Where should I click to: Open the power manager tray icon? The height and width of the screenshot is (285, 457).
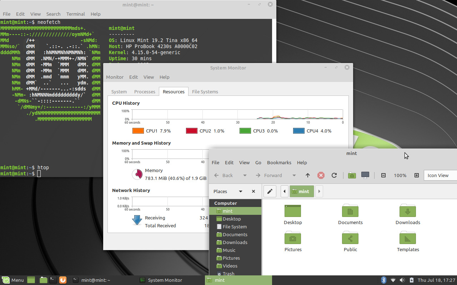(x=411, y=280)
